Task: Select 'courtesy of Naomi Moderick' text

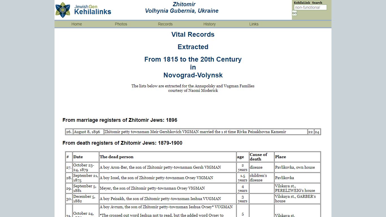Action: click(193, 90)
